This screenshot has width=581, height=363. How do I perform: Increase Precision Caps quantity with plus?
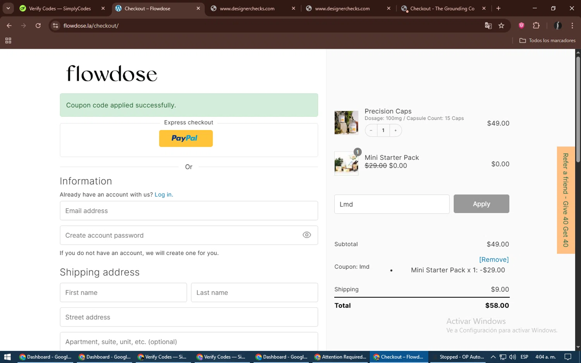pyautogui.click(x=395, y=130)
